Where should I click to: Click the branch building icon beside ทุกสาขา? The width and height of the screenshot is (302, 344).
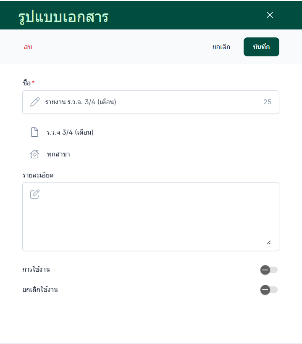pos(34,154)
